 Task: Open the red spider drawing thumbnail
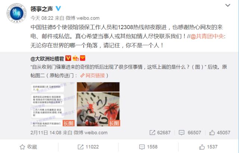click(x=98, y=104)
